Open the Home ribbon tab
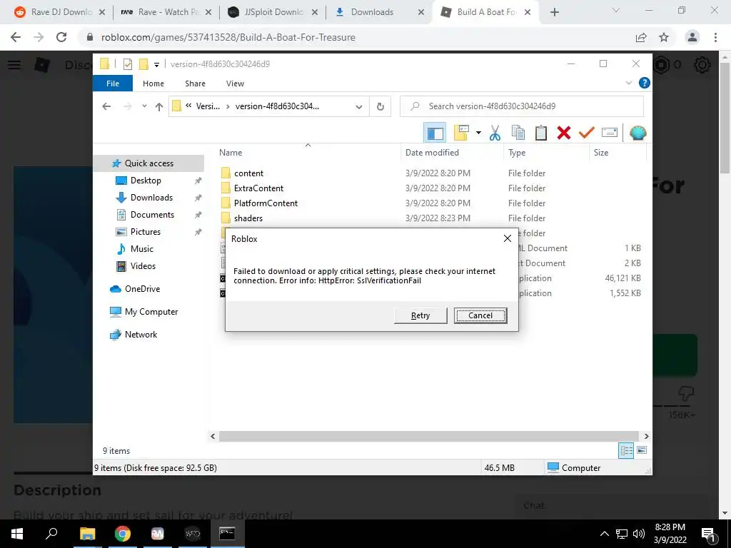 pos(153,83)
